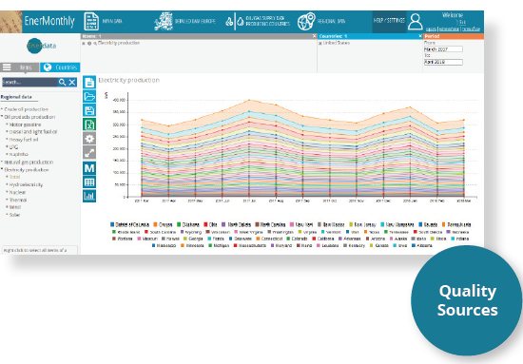Image resolution: width=523 pixels, height=364 pixels.
Task: Toggle Alabama legend series visibility
Action: 422,245
